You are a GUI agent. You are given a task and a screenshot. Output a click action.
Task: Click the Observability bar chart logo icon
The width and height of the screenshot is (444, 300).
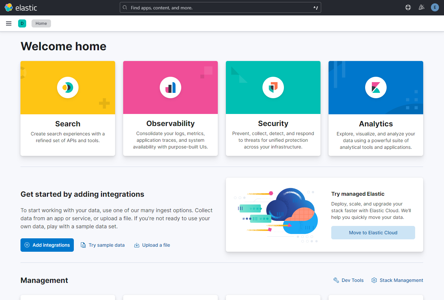[170, 87]
